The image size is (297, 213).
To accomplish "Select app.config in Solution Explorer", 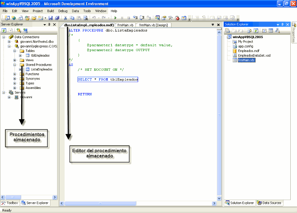I will pyautogui.click(x=245, y=46).
